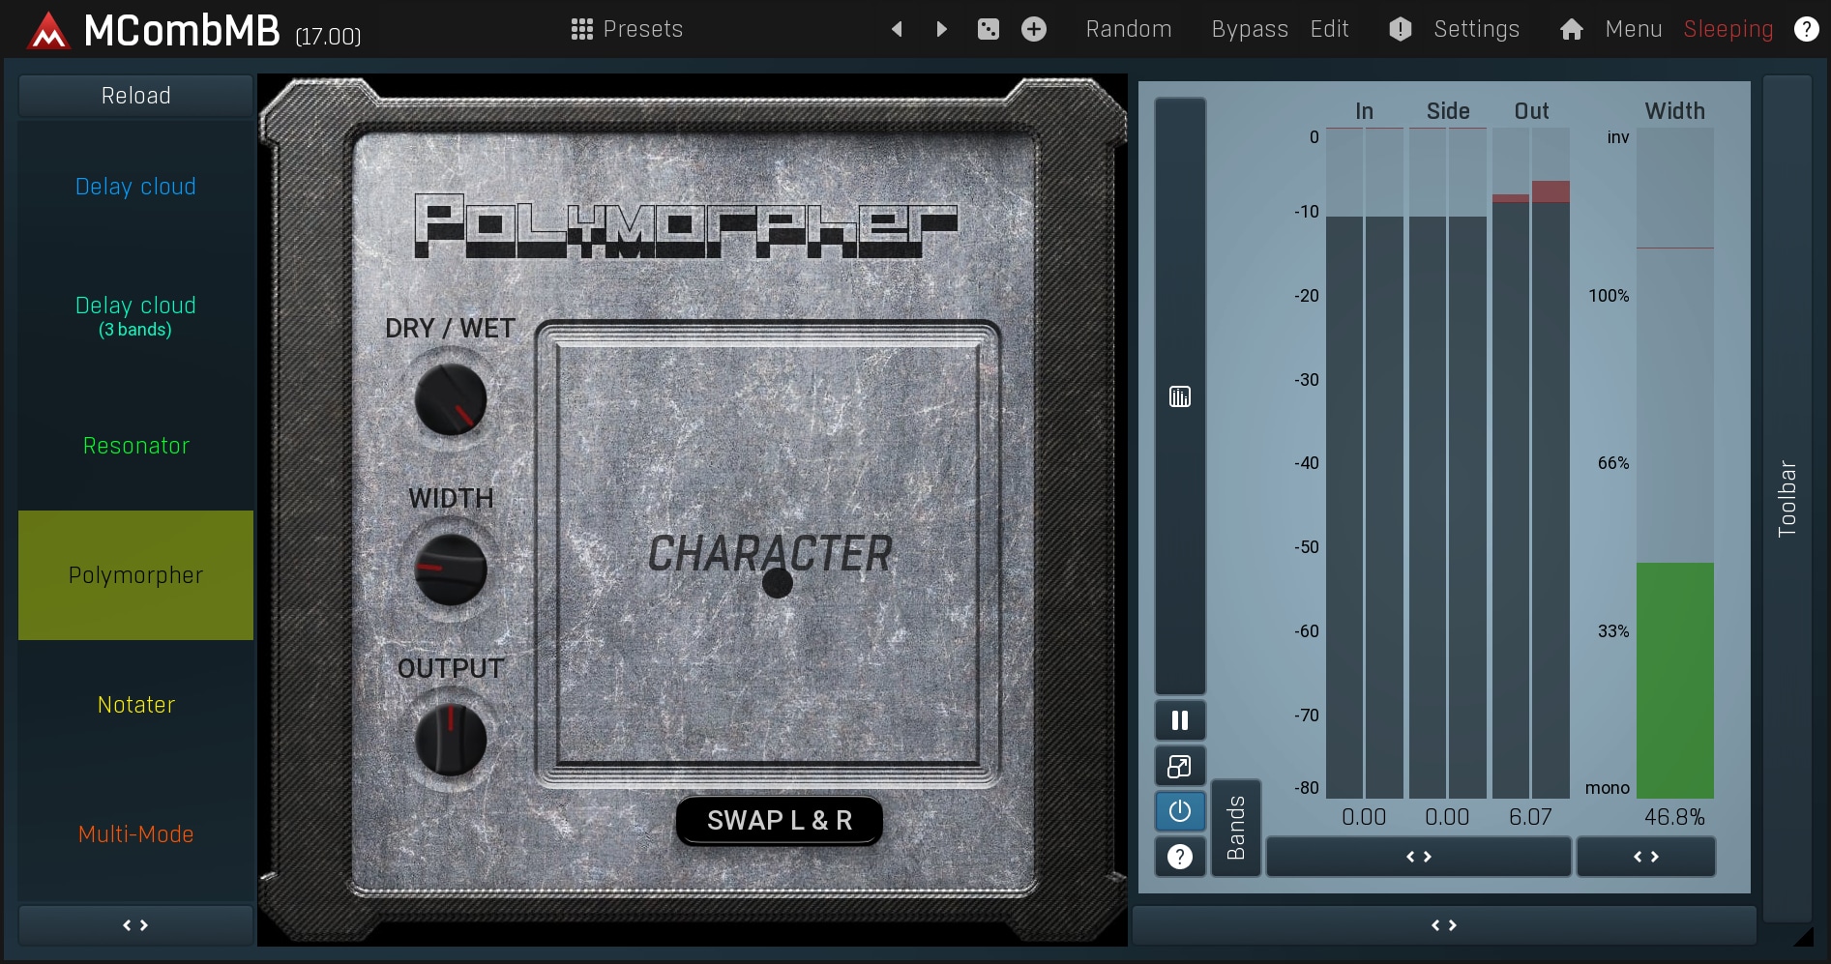Open the home icon menu
The image size is (1831, 964).
point(1571,29)
